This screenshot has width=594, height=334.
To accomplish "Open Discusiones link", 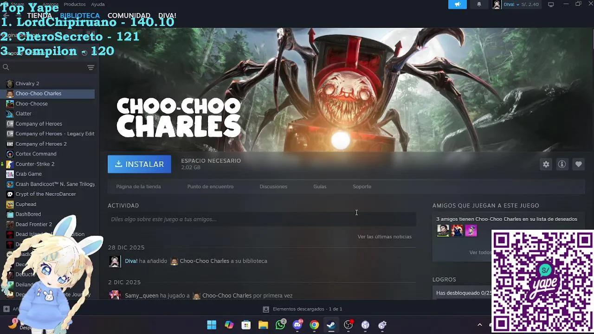I will coord(273,186).
